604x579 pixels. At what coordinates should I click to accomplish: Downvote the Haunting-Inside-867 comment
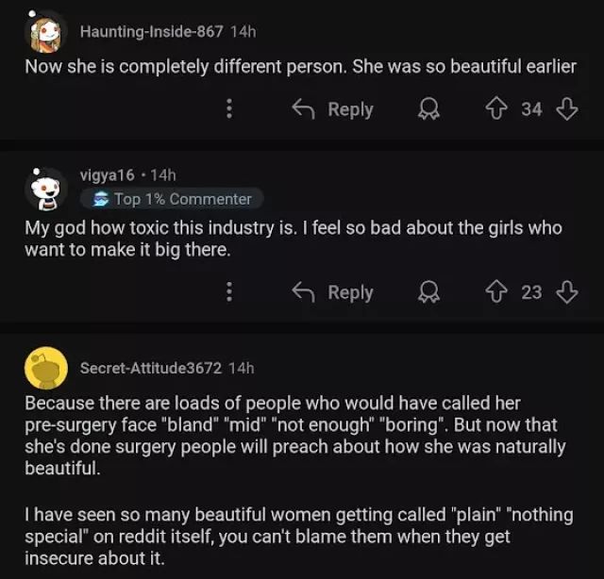pyautogui.click(x=566, y=109)
